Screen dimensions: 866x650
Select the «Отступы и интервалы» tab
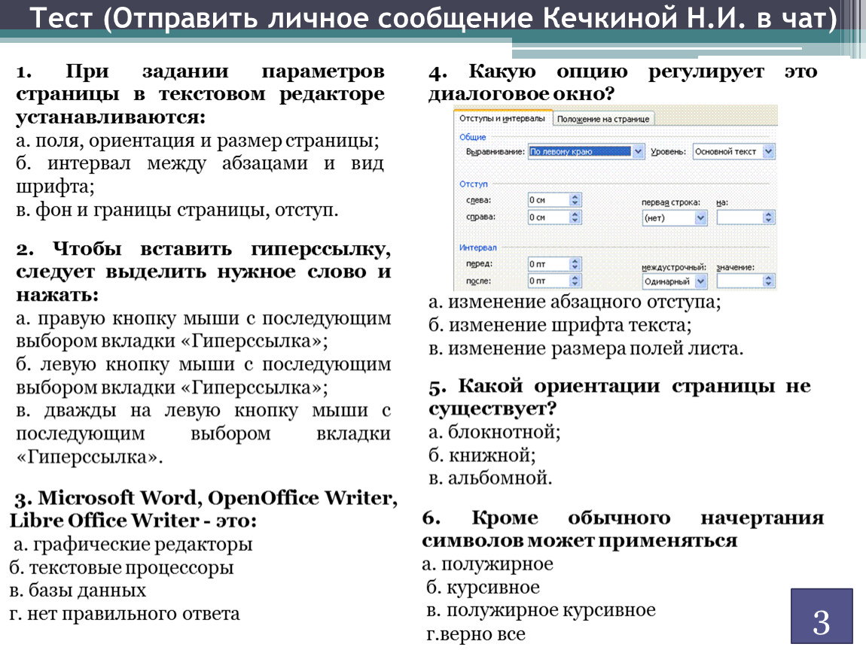502,119
